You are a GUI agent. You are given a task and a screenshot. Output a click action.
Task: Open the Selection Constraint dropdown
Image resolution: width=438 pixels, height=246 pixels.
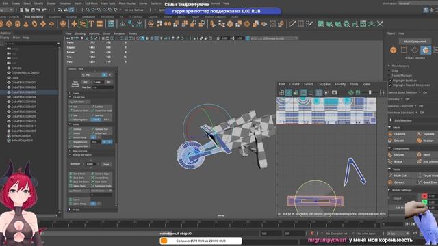[x=415, y=106]
